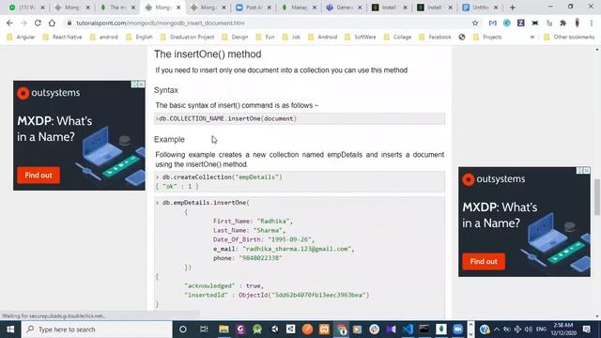Close the right outsystems ad

(x=587, y=171)
